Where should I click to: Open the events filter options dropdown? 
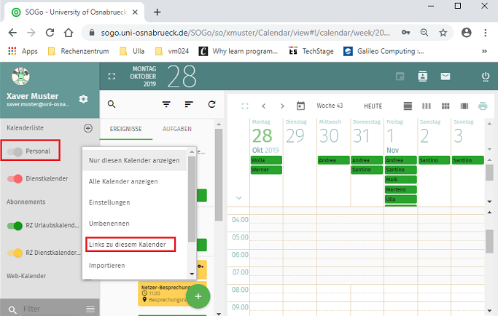[x=166, y=104]
